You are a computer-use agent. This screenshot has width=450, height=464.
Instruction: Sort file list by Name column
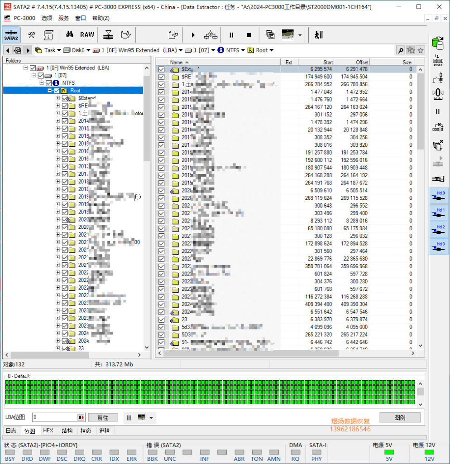point(225,62)
